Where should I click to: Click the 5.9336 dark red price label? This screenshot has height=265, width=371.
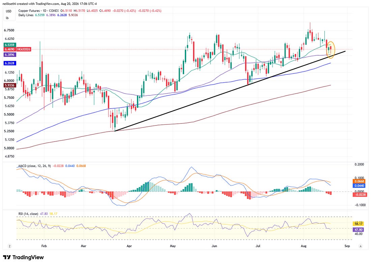9,85
